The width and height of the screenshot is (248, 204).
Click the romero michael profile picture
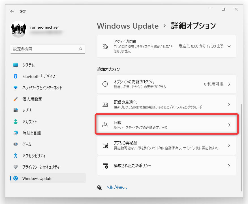point(18,29)
